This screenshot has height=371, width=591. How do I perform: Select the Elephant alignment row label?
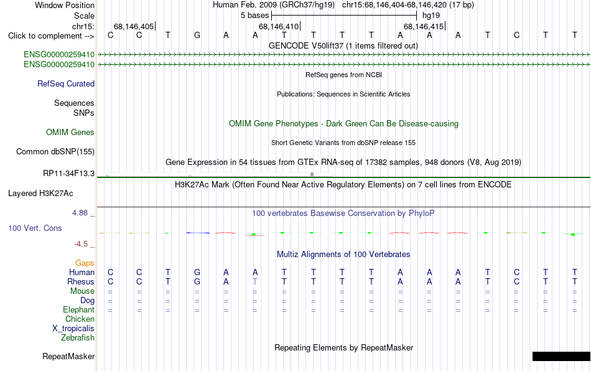[78, 309]
